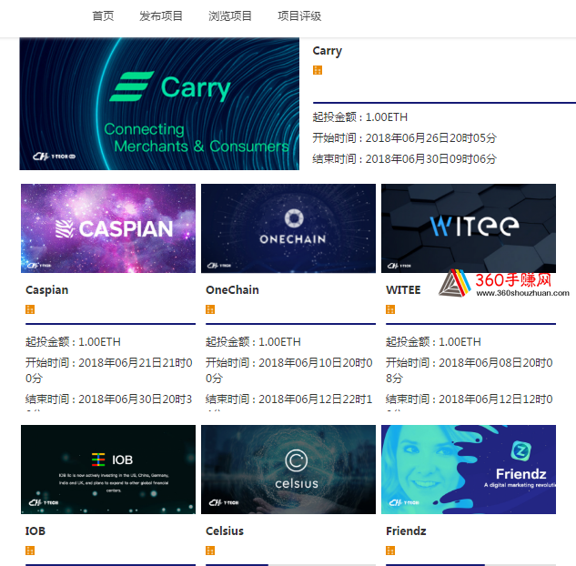
Task: Click the orange icon under WITEE
Action: (x=390, y=309)
